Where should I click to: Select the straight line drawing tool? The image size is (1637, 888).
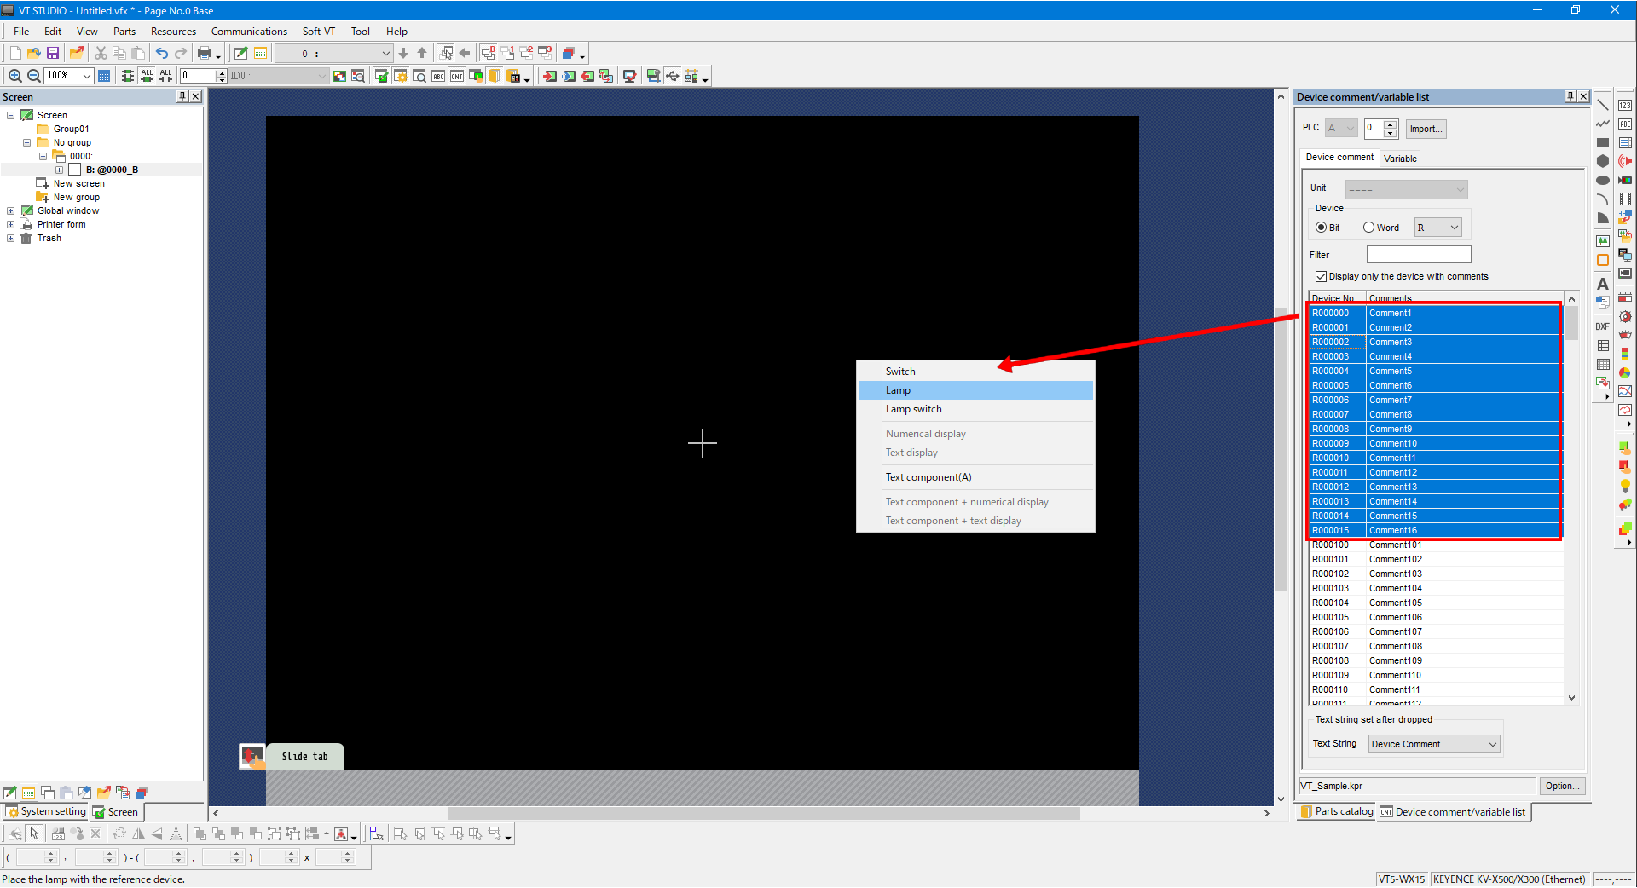tap(1603, 105)
